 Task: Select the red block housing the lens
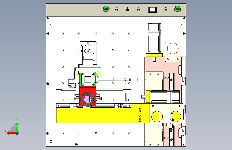click(x=88, y=96)
